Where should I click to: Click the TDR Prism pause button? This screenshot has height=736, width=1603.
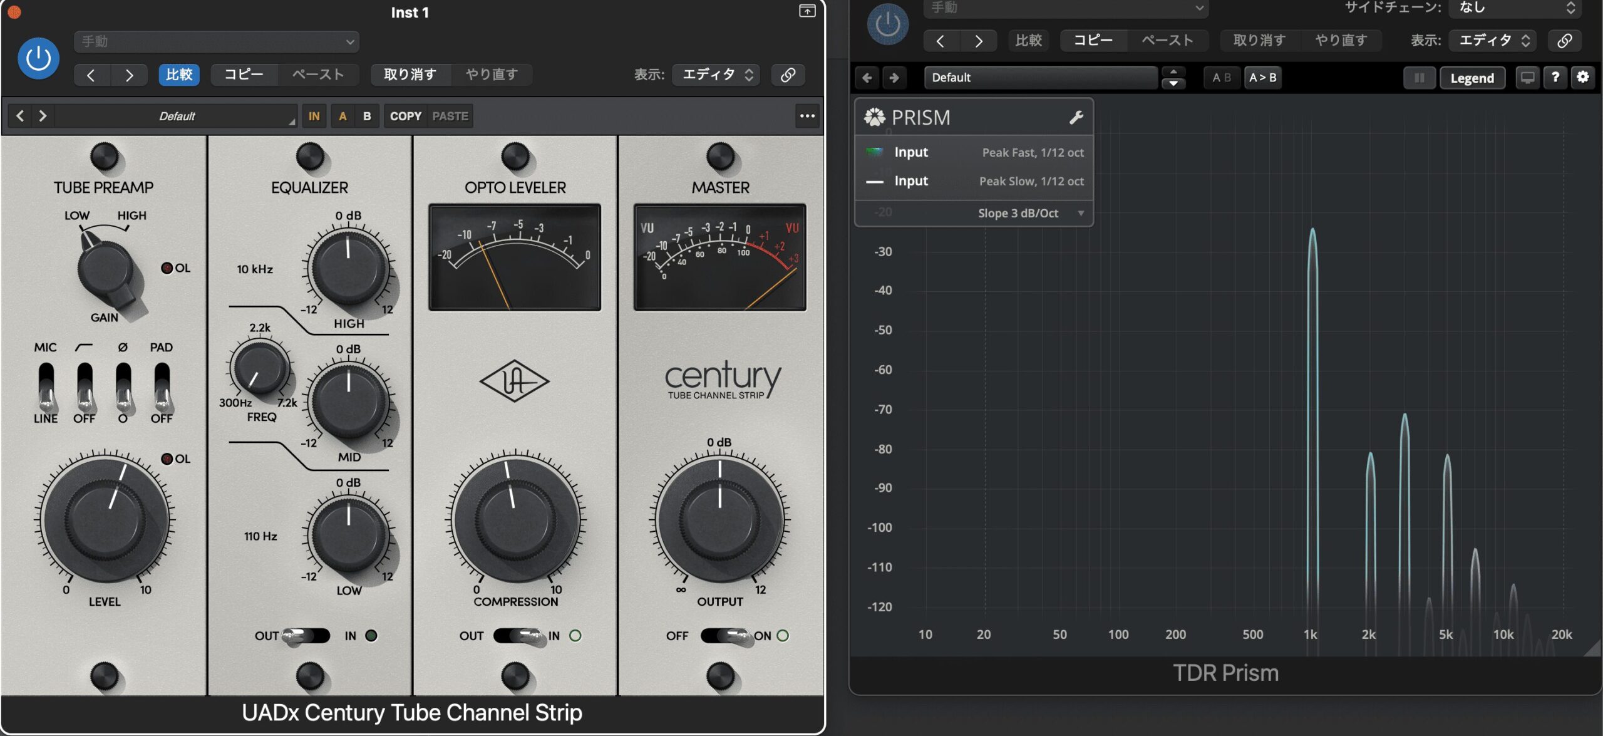[1419, 78]
